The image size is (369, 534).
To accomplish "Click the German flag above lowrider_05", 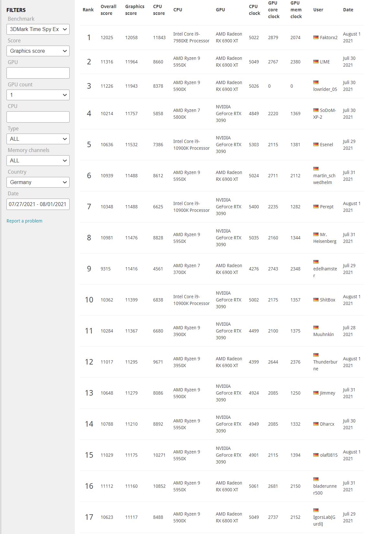I will click(x=316, y=82).
